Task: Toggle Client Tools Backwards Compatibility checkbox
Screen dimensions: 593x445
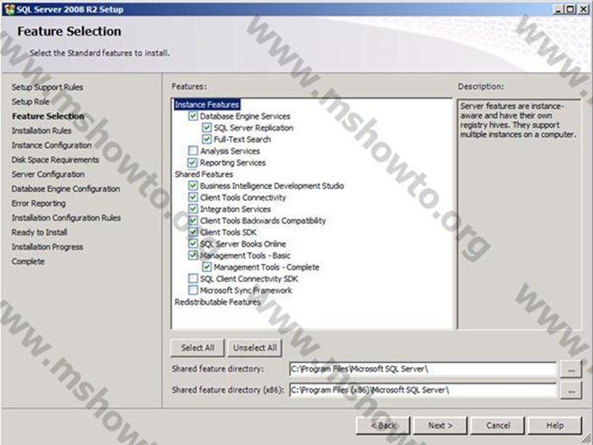Action: coord(193,221)
